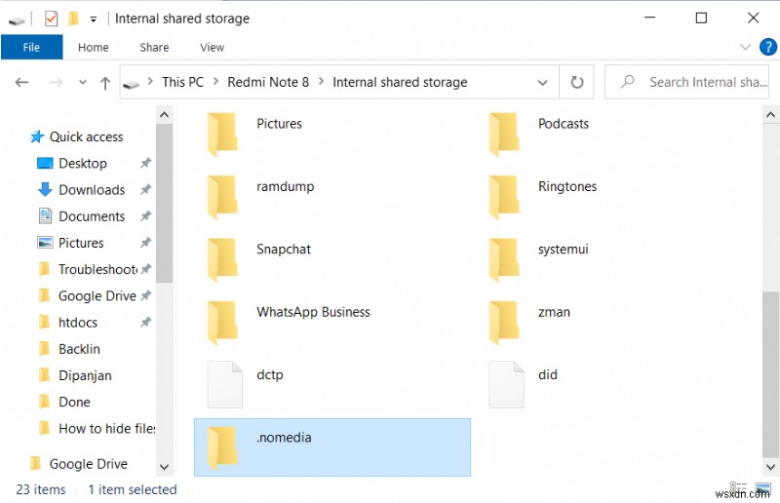Click the Search Internal shared storage field

pos(686,82)
